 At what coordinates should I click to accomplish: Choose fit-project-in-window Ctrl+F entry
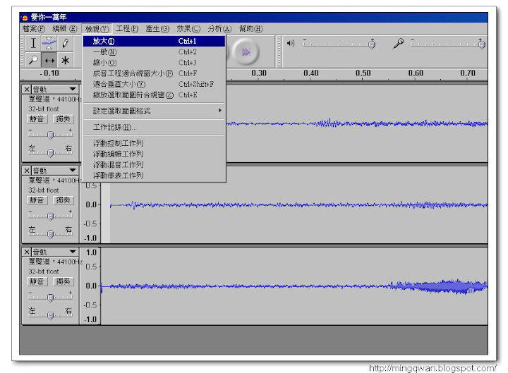click(x=155, y=73)
